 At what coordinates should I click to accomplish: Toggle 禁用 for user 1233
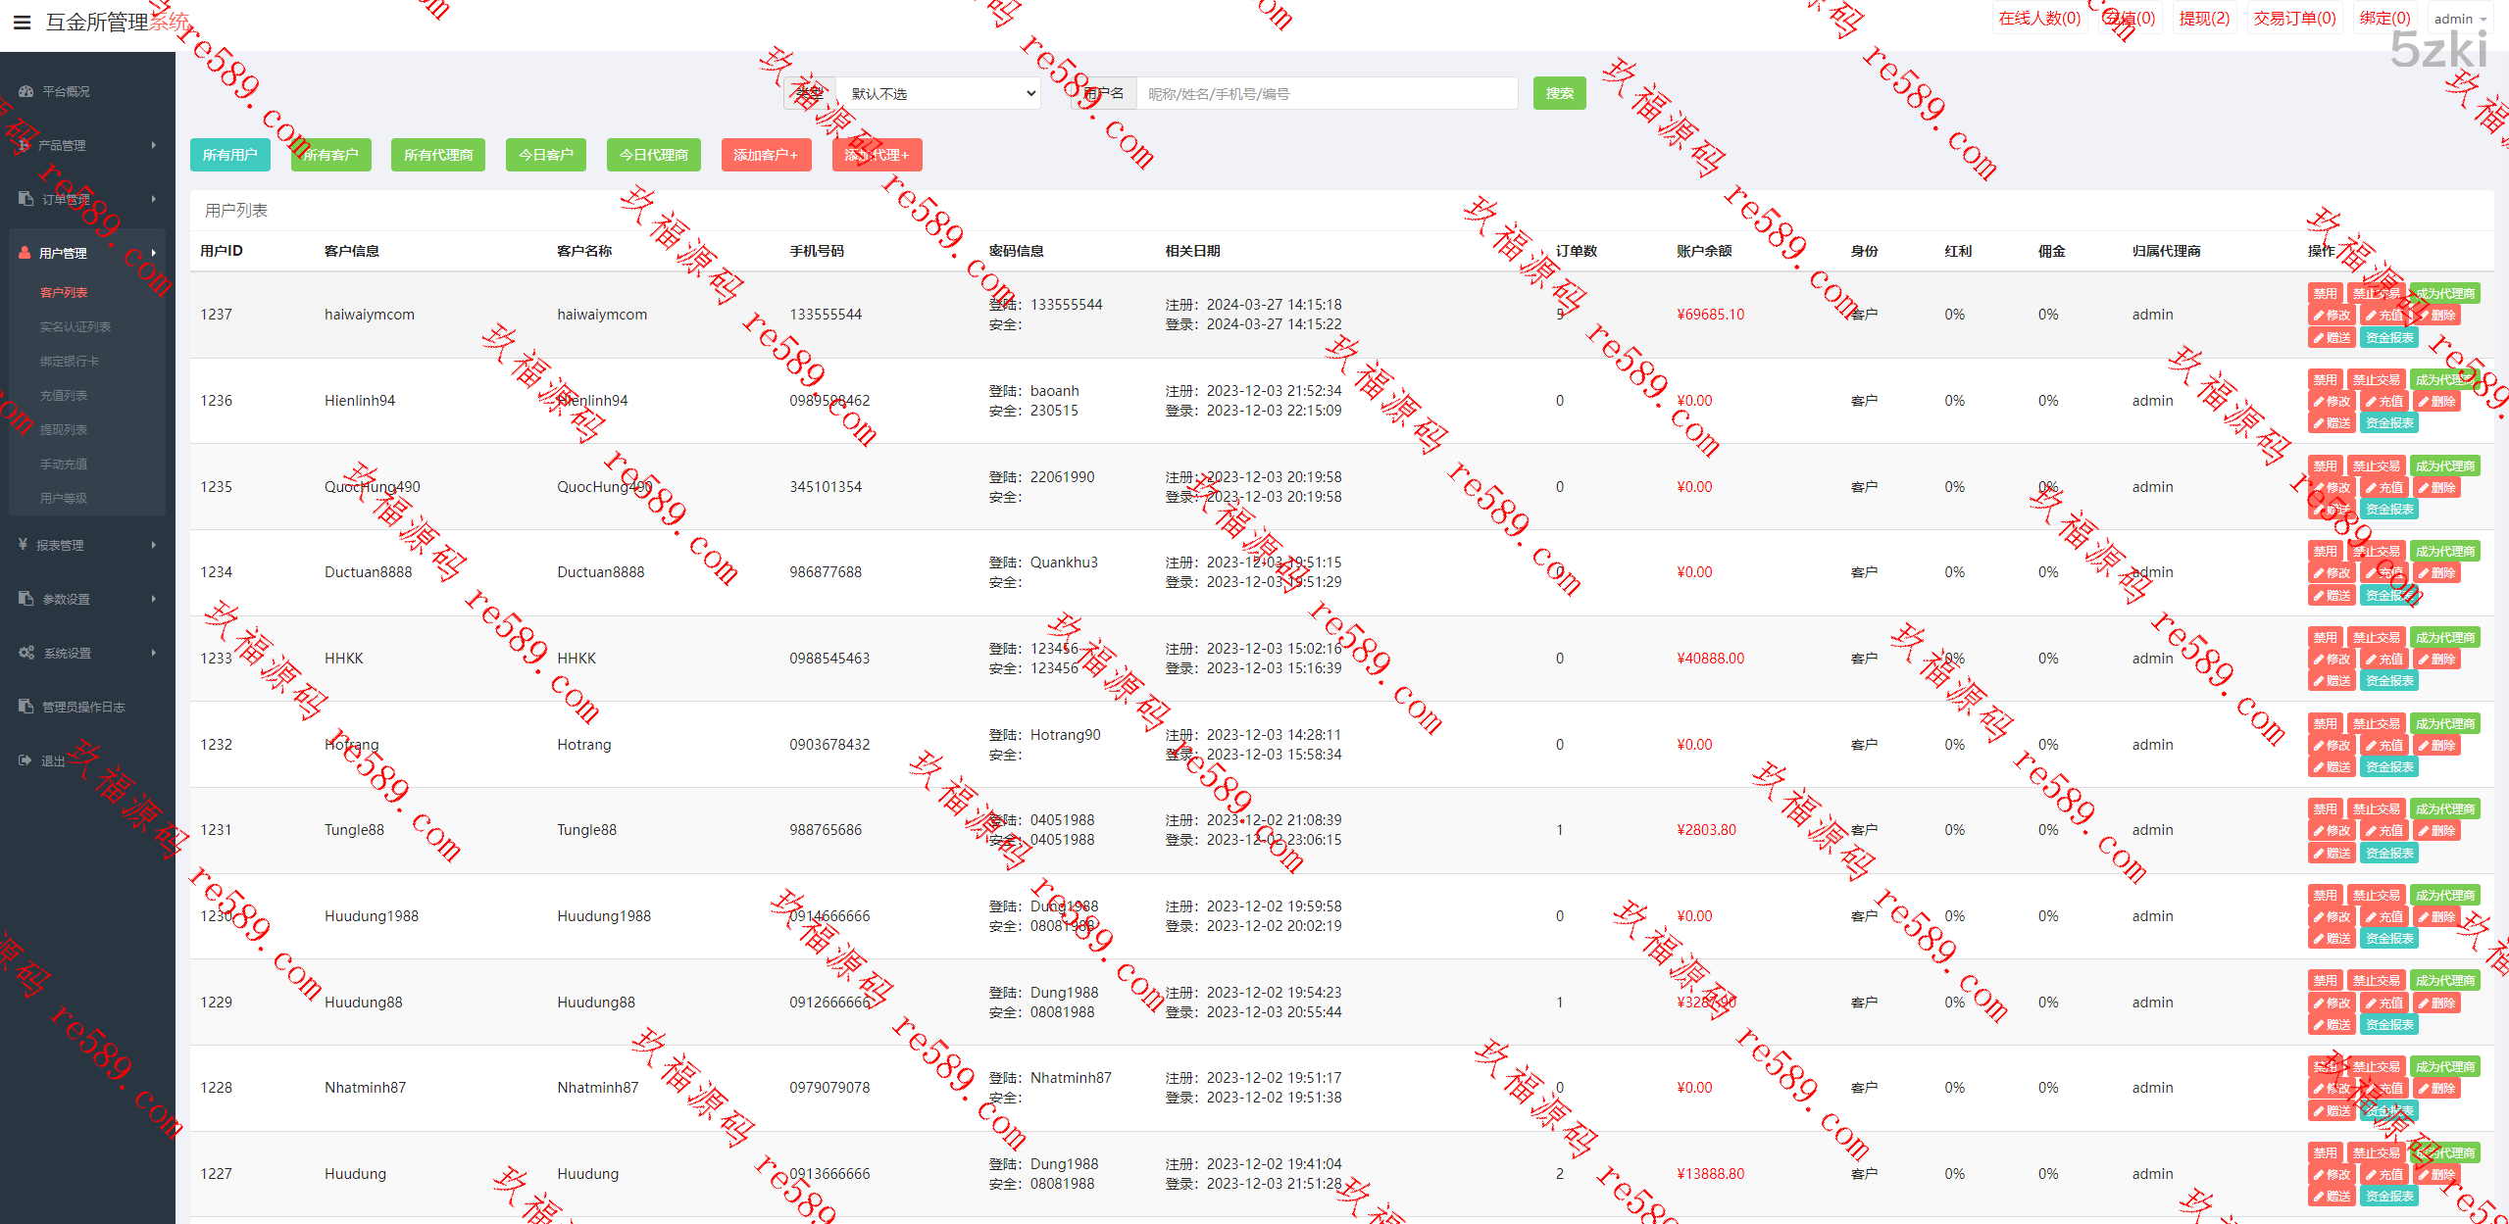2325,637
